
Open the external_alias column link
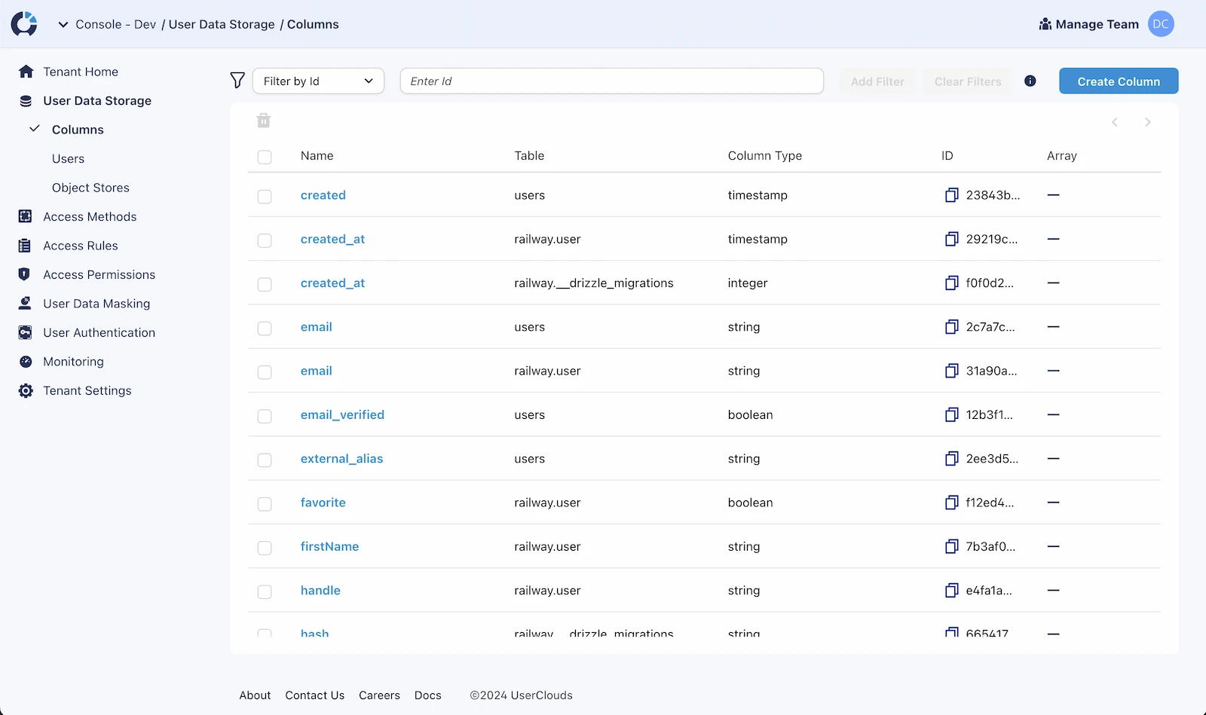pos(341,459)
